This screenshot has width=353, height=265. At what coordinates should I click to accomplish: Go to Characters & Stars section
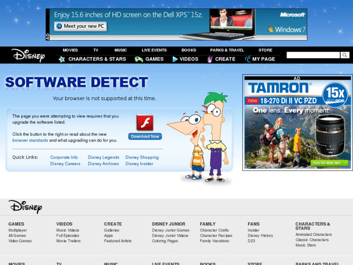pos(97,59)
